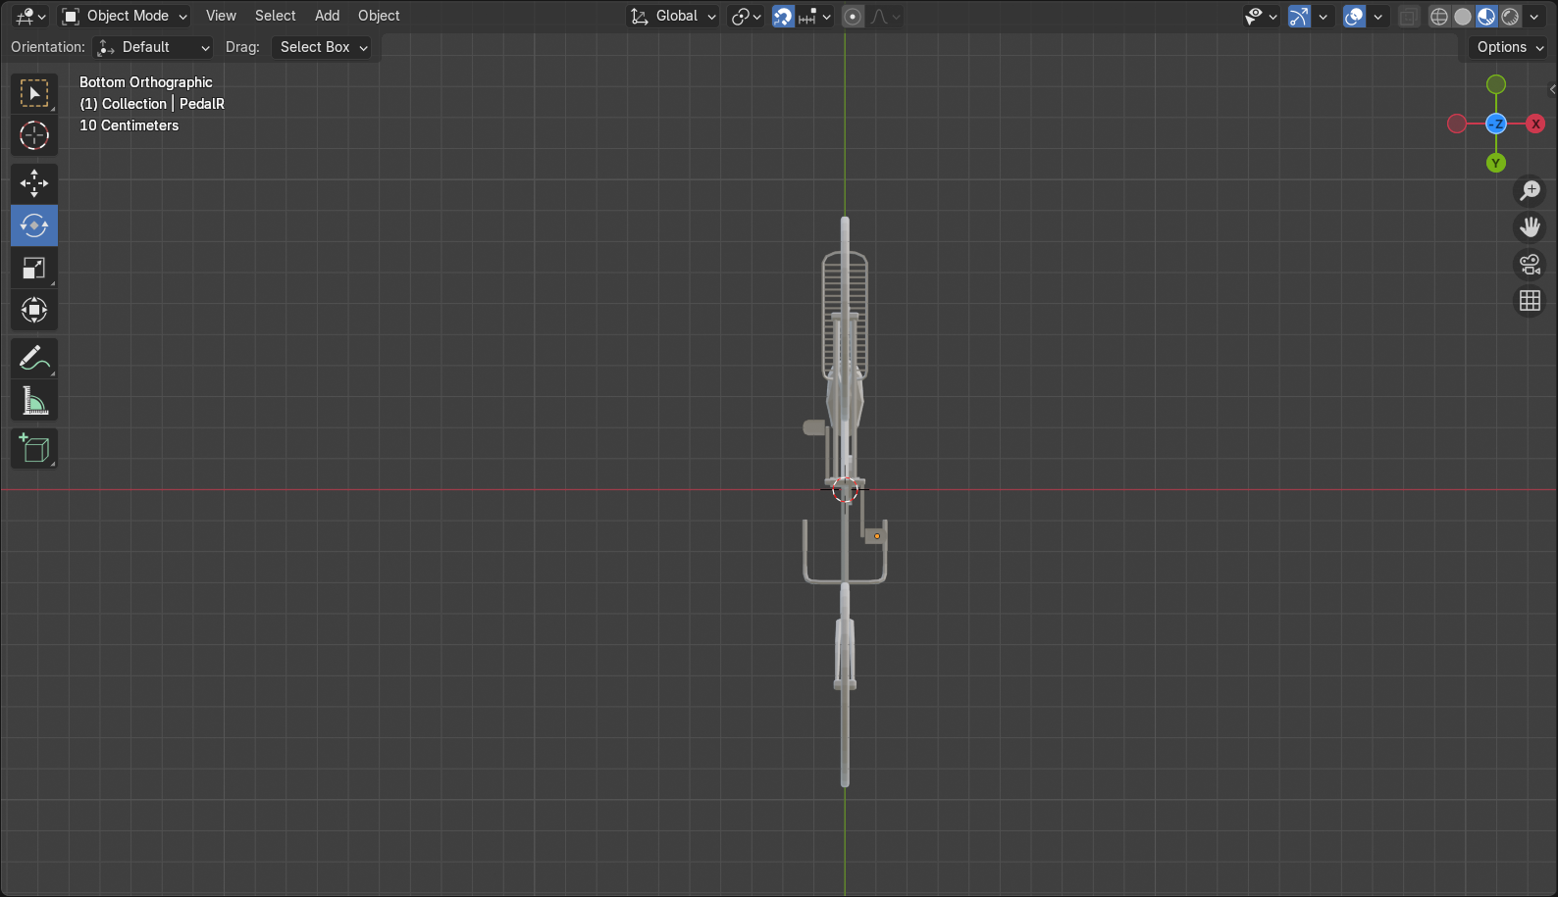
Task: Activate the 3D Cursor tool
Action: tap(34, 135)
